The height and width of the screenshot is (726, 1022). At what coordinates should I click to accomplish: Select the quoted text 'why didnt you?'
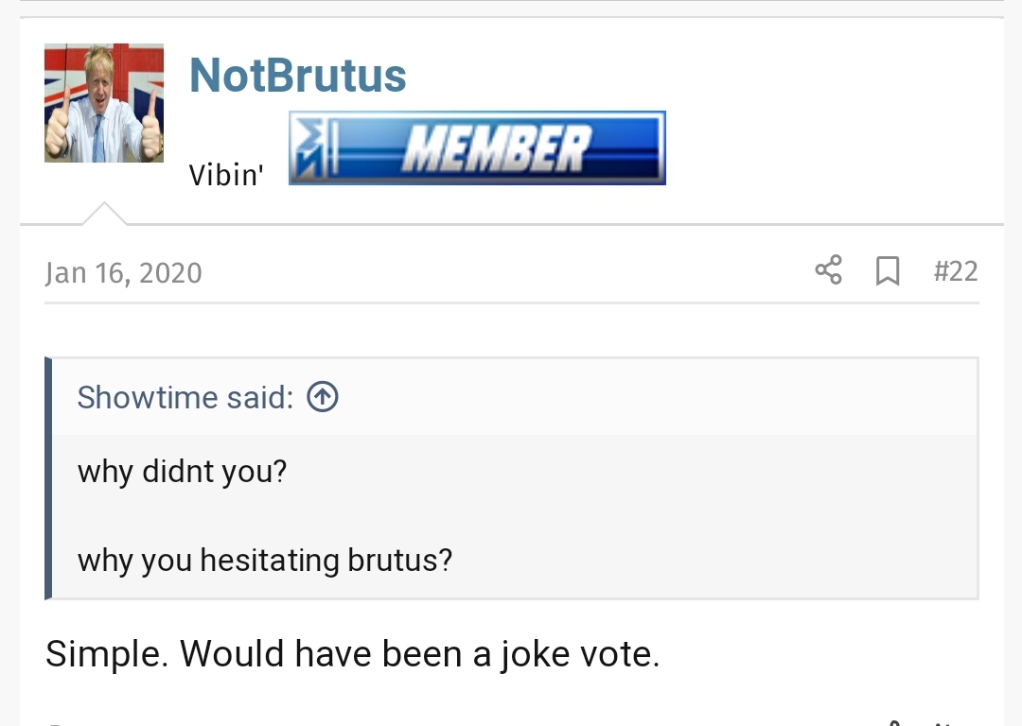point(182,471)
